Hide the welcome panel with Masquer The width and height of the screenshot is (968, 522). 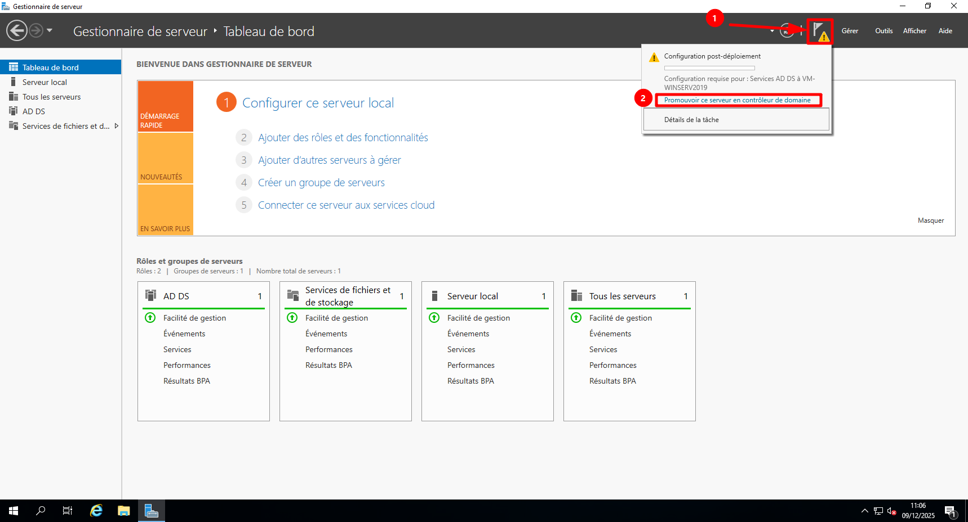pos(930,220)
